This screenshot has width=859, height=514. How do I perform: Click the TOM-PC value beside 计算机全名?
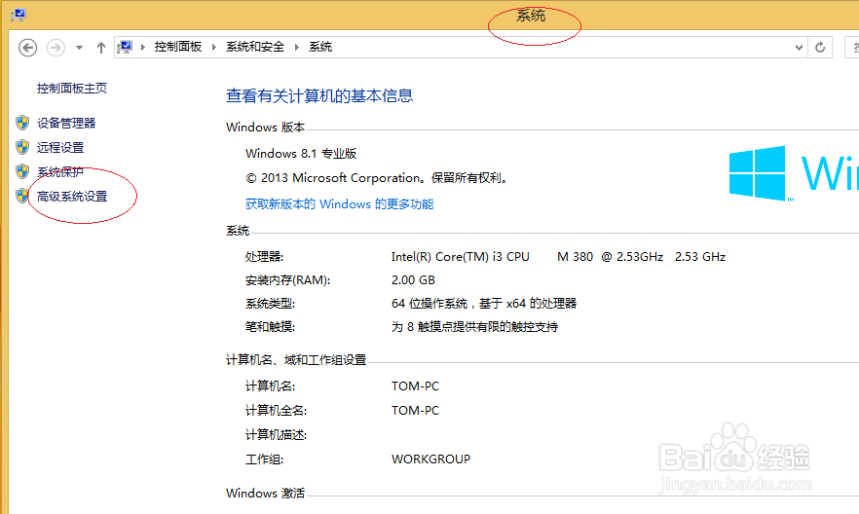[x=415, y=411]
